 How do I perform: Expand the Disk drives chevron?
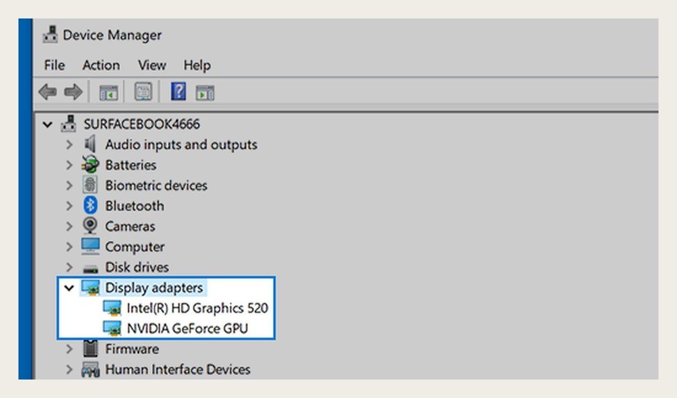click(69, 267)
